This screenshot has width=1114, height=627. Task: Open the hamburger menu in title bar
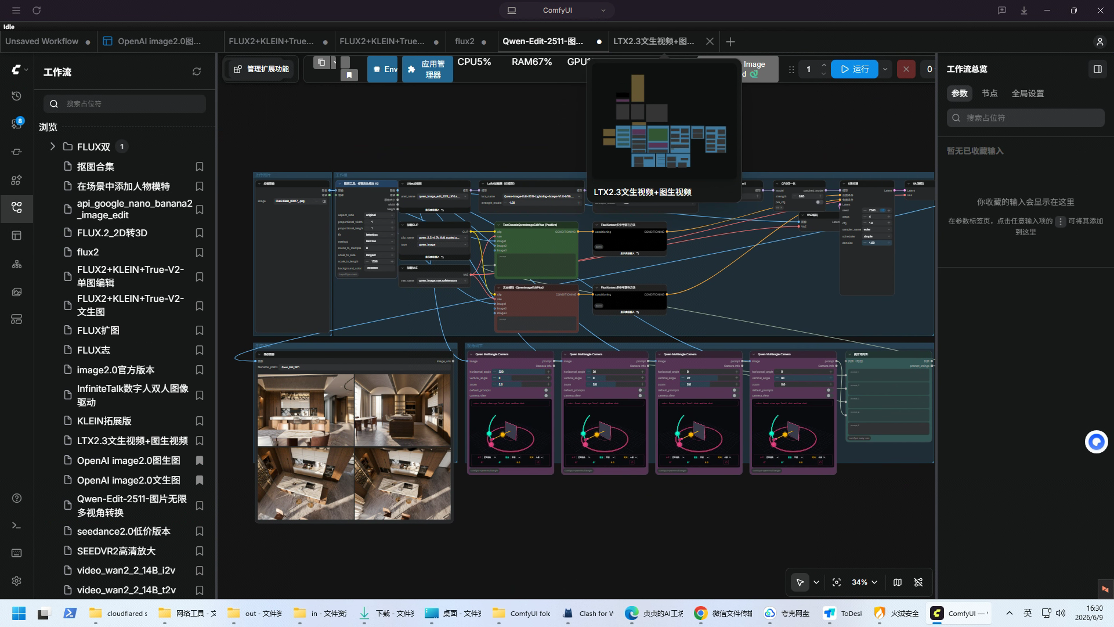16,10
